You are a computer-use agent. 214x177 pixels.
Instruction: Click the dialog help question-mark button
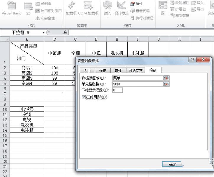[192, 60]
